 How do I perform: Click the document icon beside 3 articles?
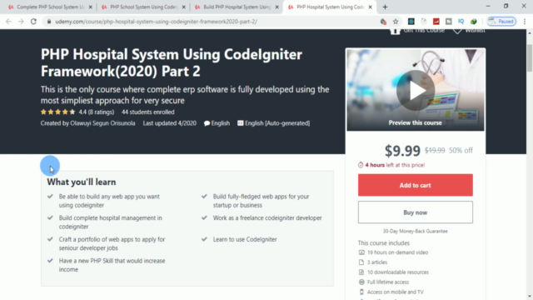click(x=361, y=262)
